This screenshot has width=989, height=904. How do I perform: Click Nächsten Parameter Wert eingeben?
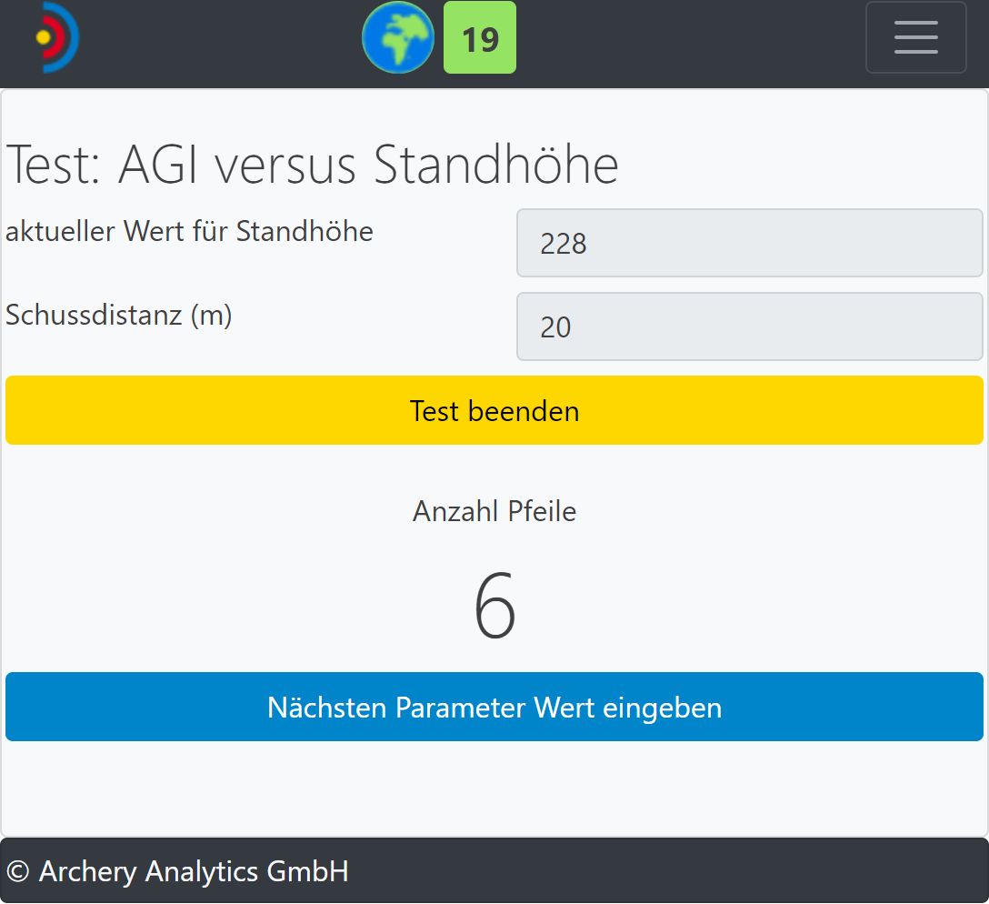[494, 707]
